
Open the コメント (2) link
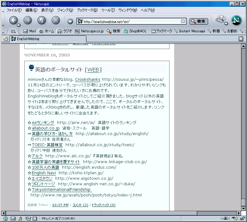coord(80,205)
